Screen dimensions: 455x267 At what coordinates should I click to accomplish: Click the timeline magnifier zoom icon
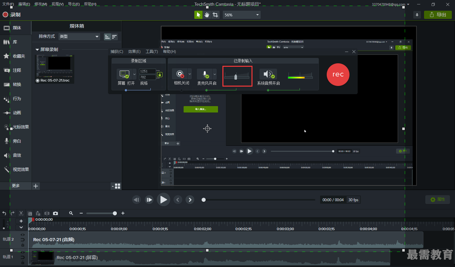point(71,213)
